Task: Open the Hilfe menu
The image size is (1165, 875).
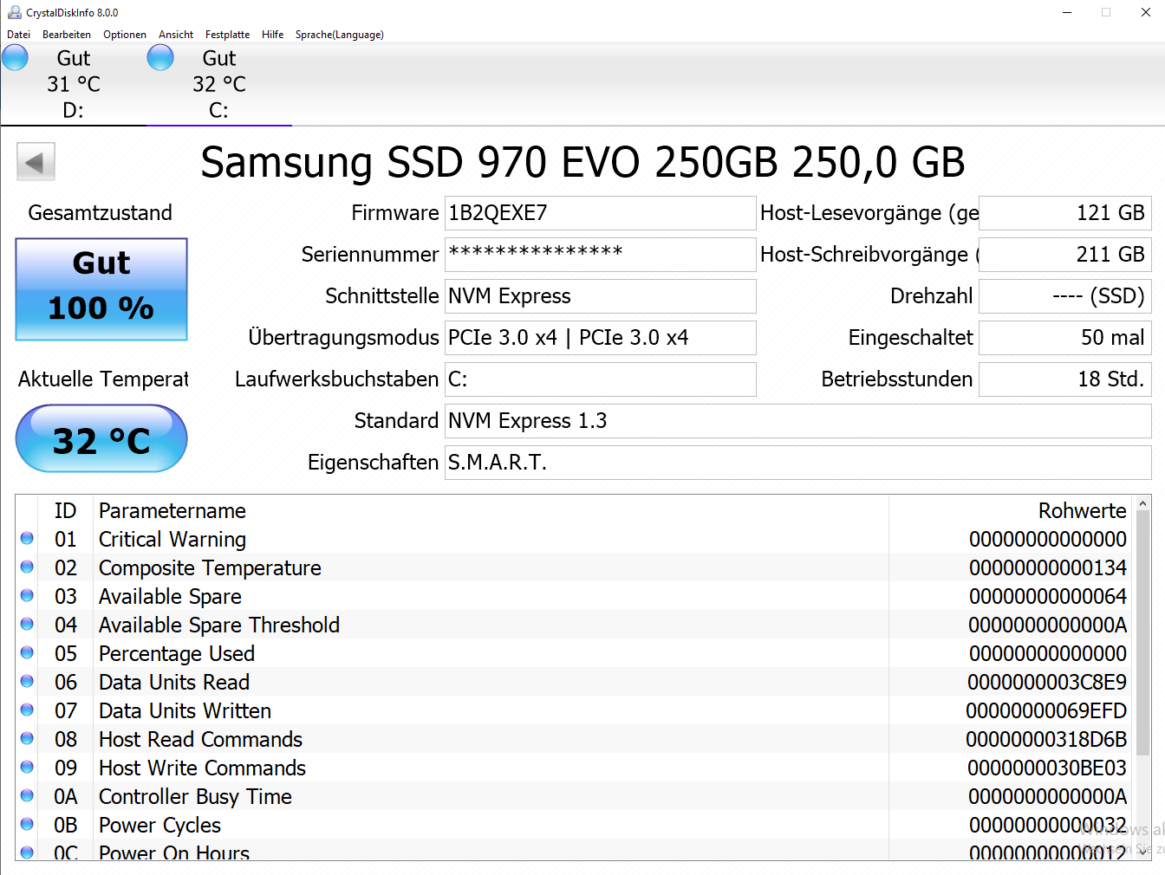Action: [x=273, y=35]
